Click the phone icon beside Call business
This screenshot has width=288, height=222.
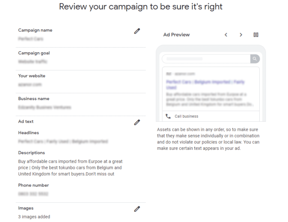[x=168, y=116]
